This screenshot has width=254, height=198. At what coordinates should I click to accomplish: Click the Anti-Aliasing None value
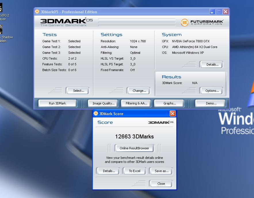tap(134, 47)
